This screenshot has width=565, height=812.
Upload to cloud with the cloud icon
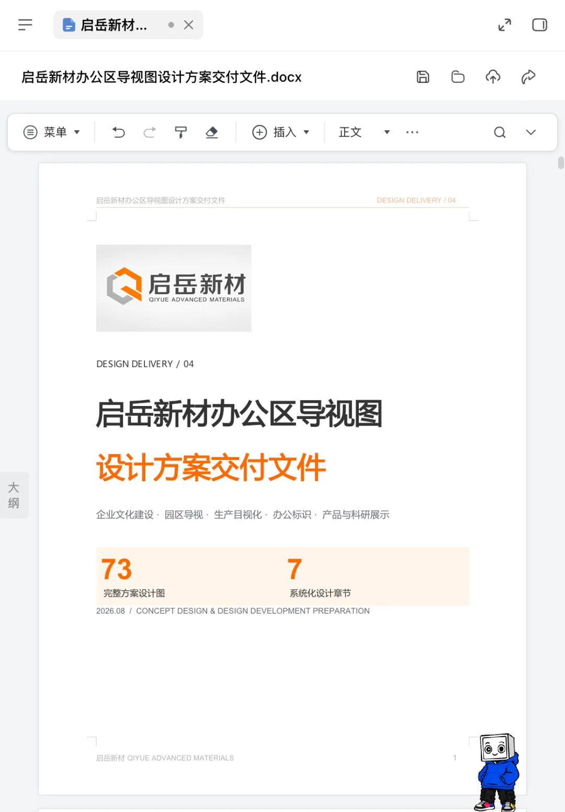(x=493, y=77)
